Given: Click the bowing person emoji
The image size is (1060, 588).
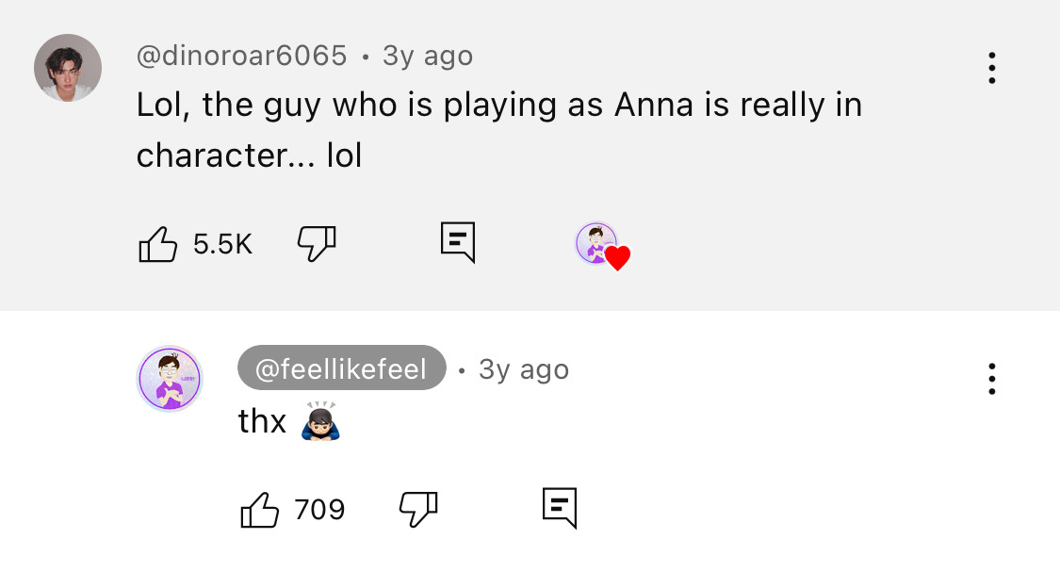Looking at the screenshot, I should [320, 421].
